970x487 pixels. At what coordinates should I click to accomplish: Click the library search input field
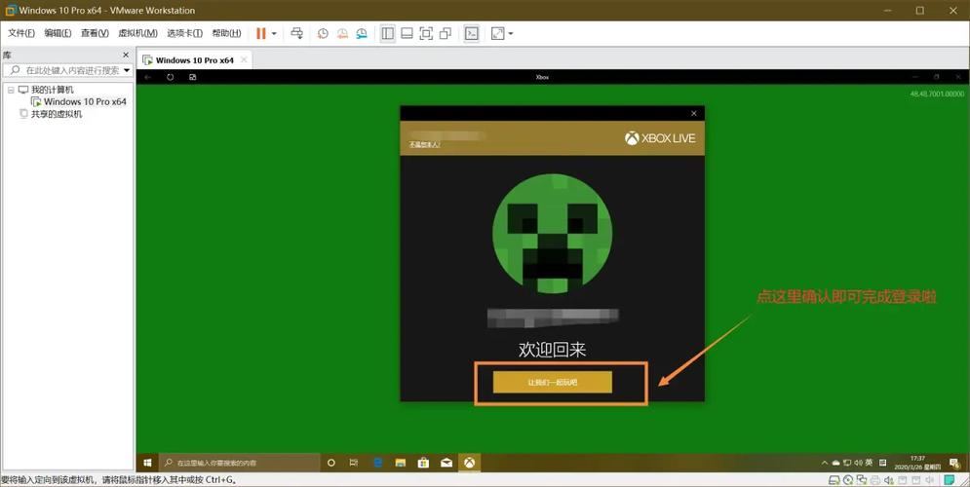[65, 70]
